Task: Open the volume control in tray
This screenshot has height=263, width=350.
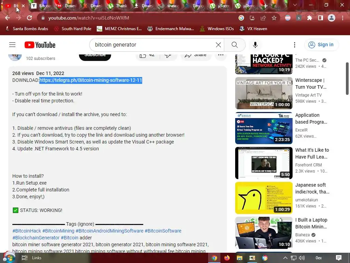Action: coord(301,258)
